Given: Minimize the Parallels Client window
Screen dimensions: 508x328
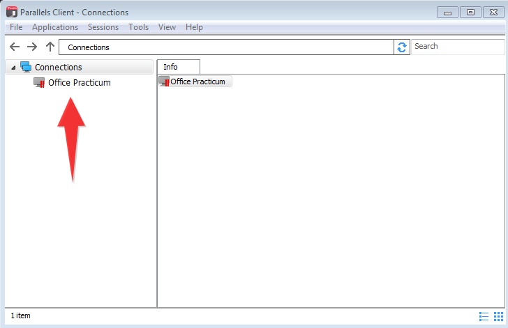Looking at the screenshot, I should [447, 13].
